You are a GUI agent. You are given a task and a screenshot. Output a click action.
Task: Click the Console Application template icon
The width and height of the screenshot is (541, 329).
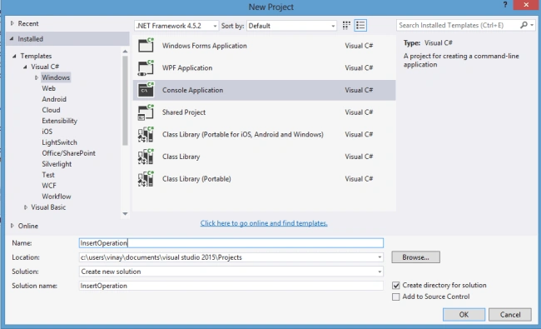tap(146, 90)
